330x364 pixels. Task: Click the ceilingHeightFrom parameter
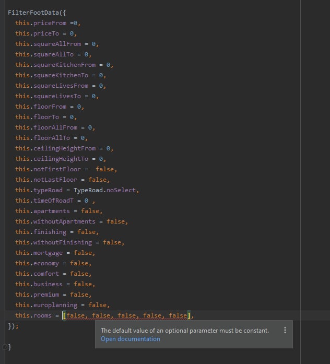(x=65, y=148)
